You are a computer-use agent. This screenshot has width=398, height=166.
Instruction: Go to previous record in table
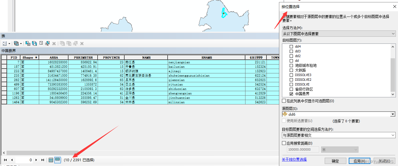(x=12, y=160)
